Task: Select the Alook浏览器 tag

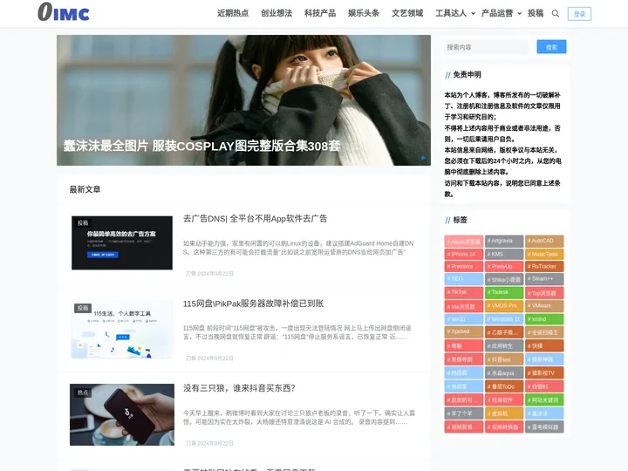Action: tap(464, 242)
